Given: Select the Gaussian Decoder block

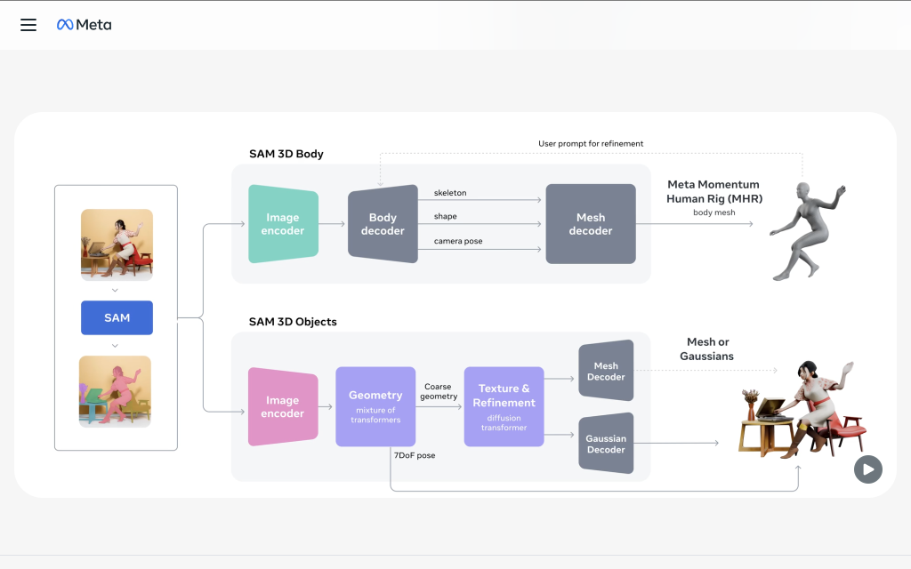Looking at the screenshot, I should click(x=606, y=444).
